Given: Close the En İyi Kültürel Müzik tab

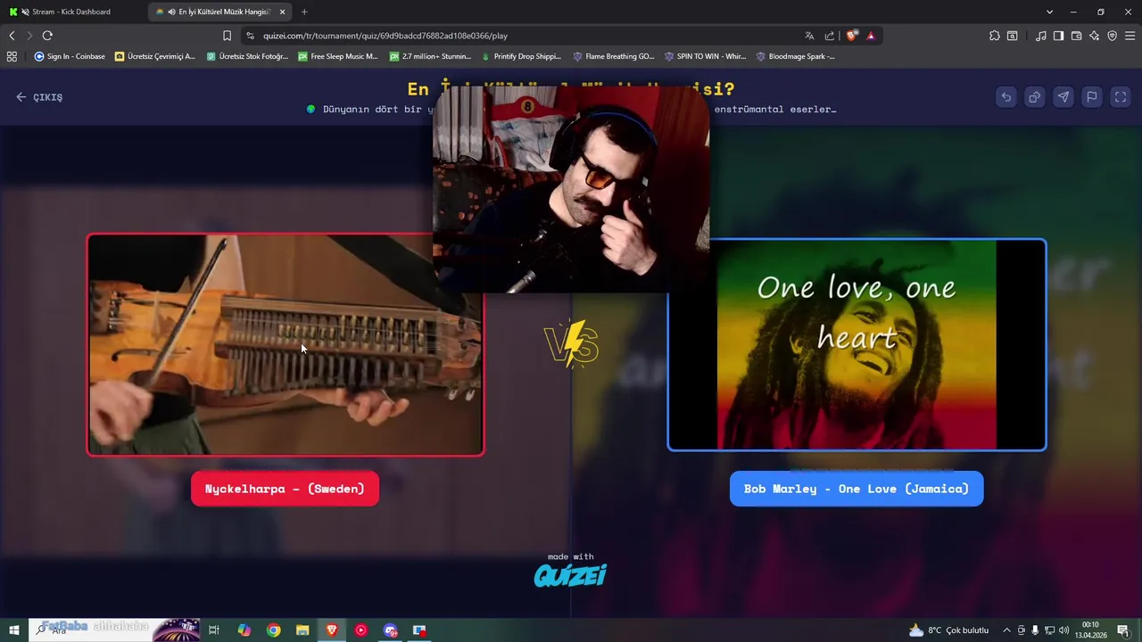Looking at the screenshot, I should tap(282, 12).
